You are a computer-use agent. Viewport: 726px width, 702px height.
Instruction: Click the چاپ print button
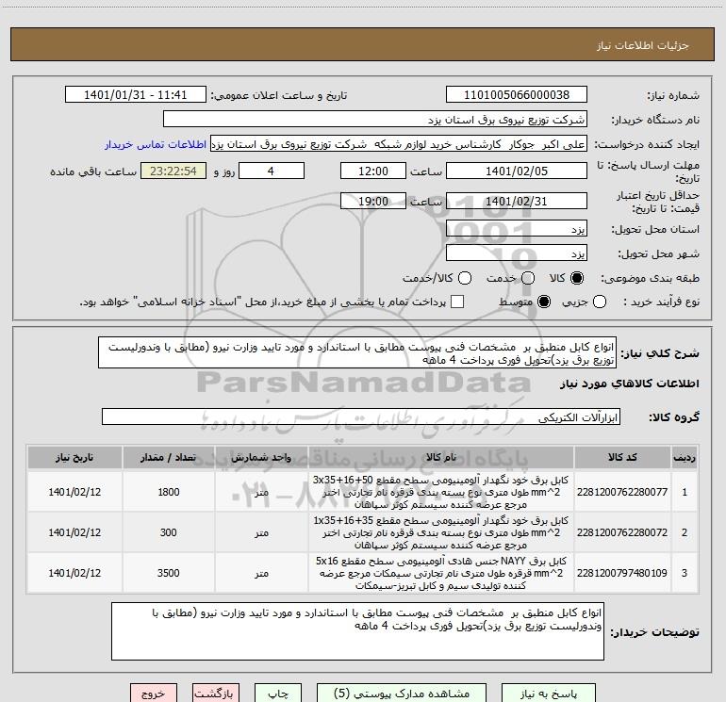tap(278, 694)
